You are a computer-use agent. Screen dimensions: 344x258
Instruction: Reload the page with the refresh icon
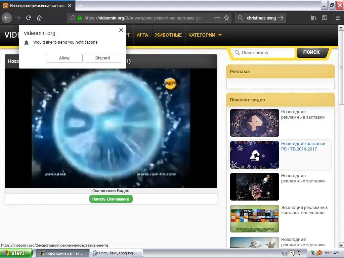click(29, 18)
